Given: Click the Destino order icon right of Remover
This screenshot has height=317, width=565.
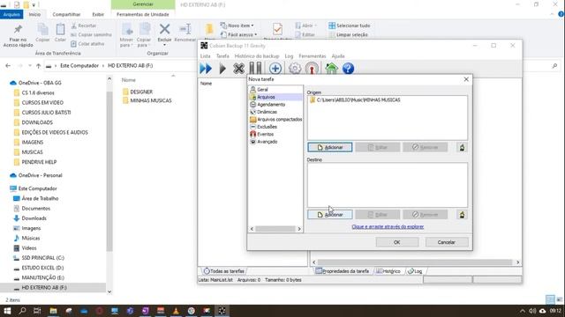Looking at the screenshot, I should click(462, 215).
